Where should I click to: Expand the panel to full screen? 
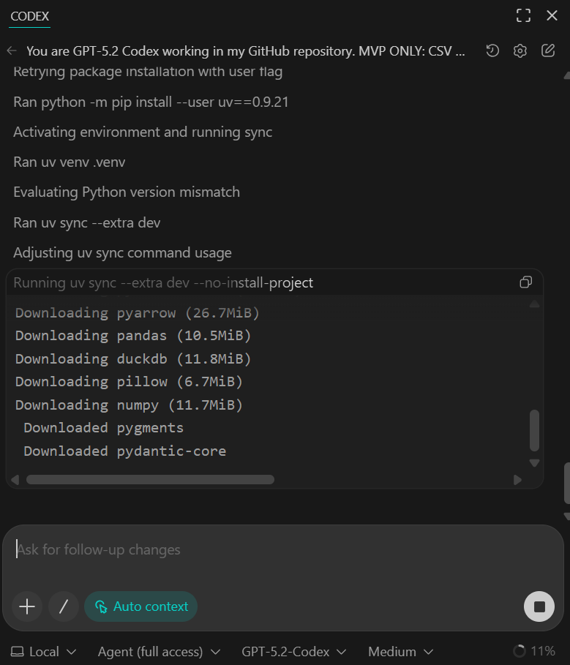click(x=522, y=15)
